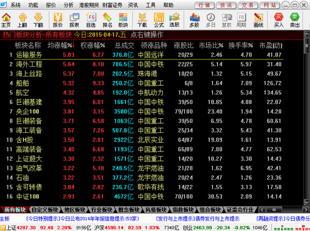The image size is (310, 231).
Task: Click the 下翻 page-down toolbar icon
Action: tap(38, 20)
